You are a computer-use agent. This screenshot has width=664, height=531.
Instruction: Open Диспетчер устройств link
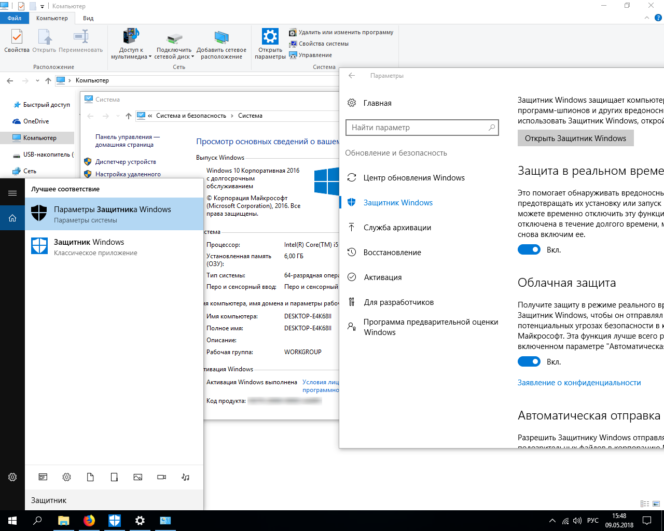(126, 162)
